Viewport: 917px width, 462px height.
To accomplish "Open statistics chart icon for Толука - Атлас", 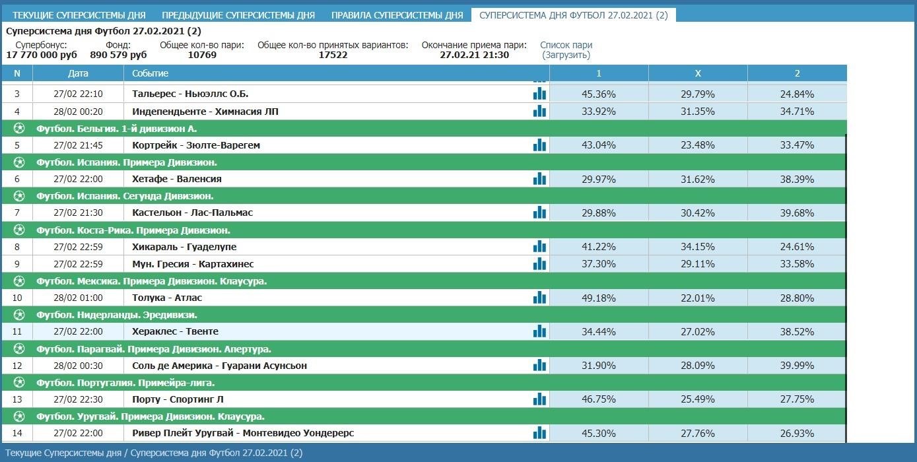I will 540,298.
